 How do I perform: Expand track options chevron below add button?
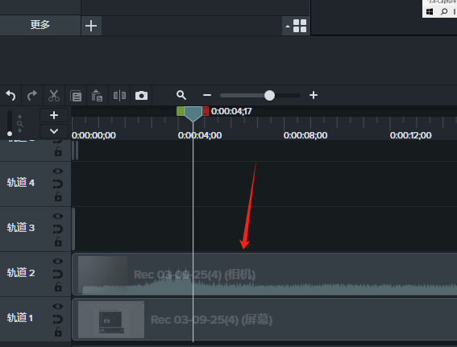[x=54, y=131]
